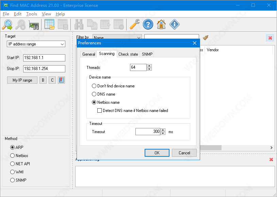
Task: Decrease Timeout value with down arrow
Action: (163, 133)
